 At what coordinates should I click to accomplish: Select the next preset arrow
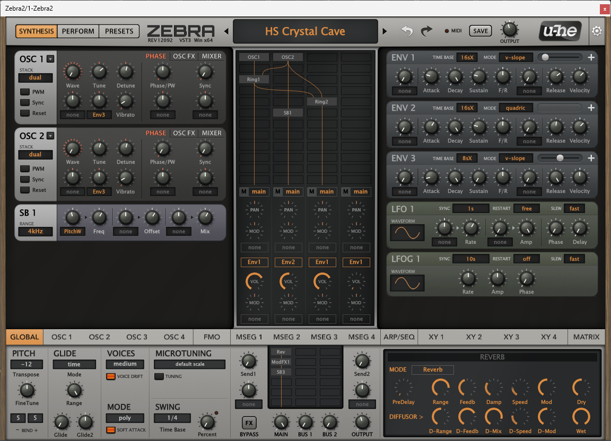[385, 32]
